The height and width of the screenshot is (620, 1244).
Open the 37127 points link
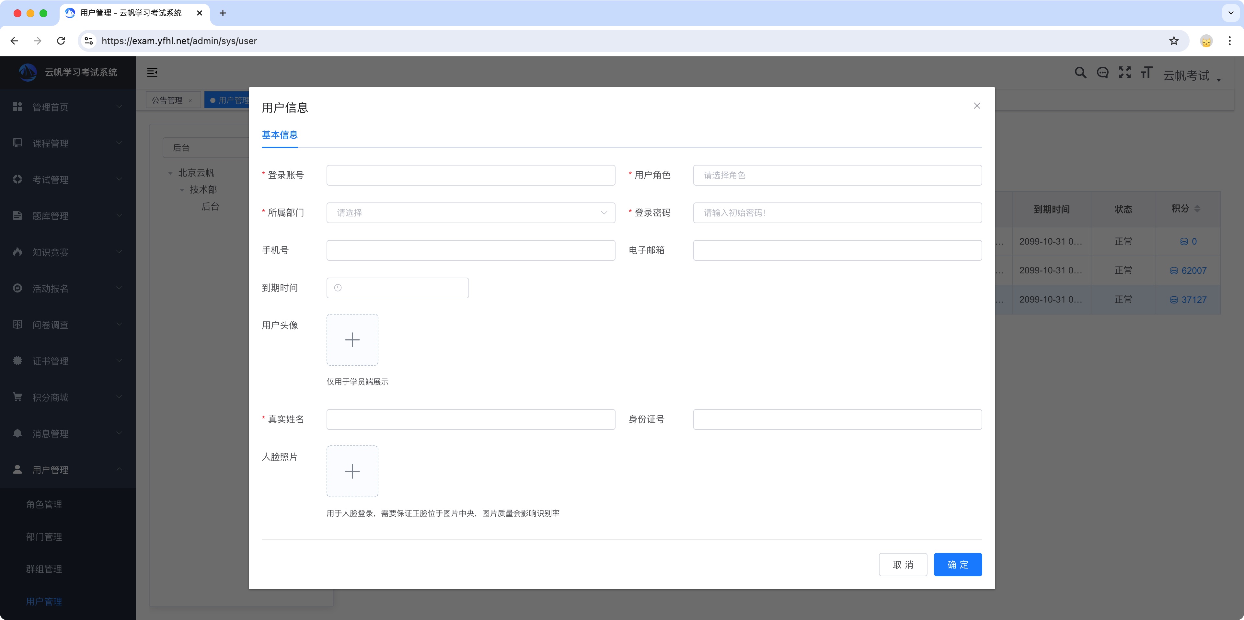1188,300
